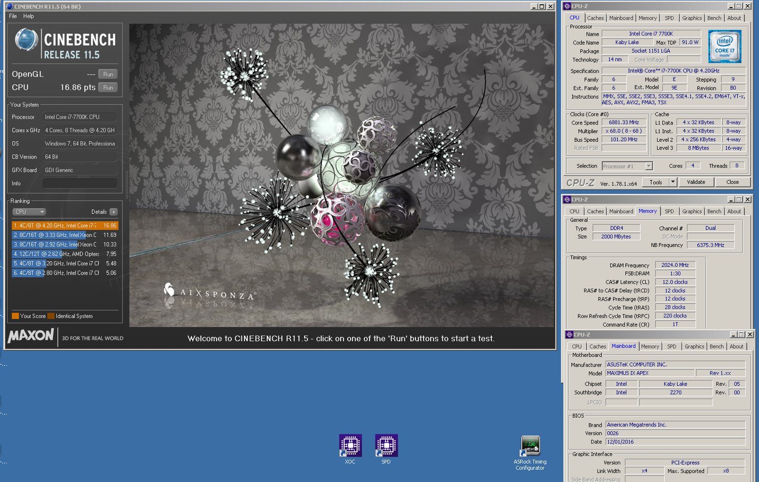759x482 pixels.
Task: Select ranking row 2 Intel Xeon 11.69
Action: coord(65,235)
